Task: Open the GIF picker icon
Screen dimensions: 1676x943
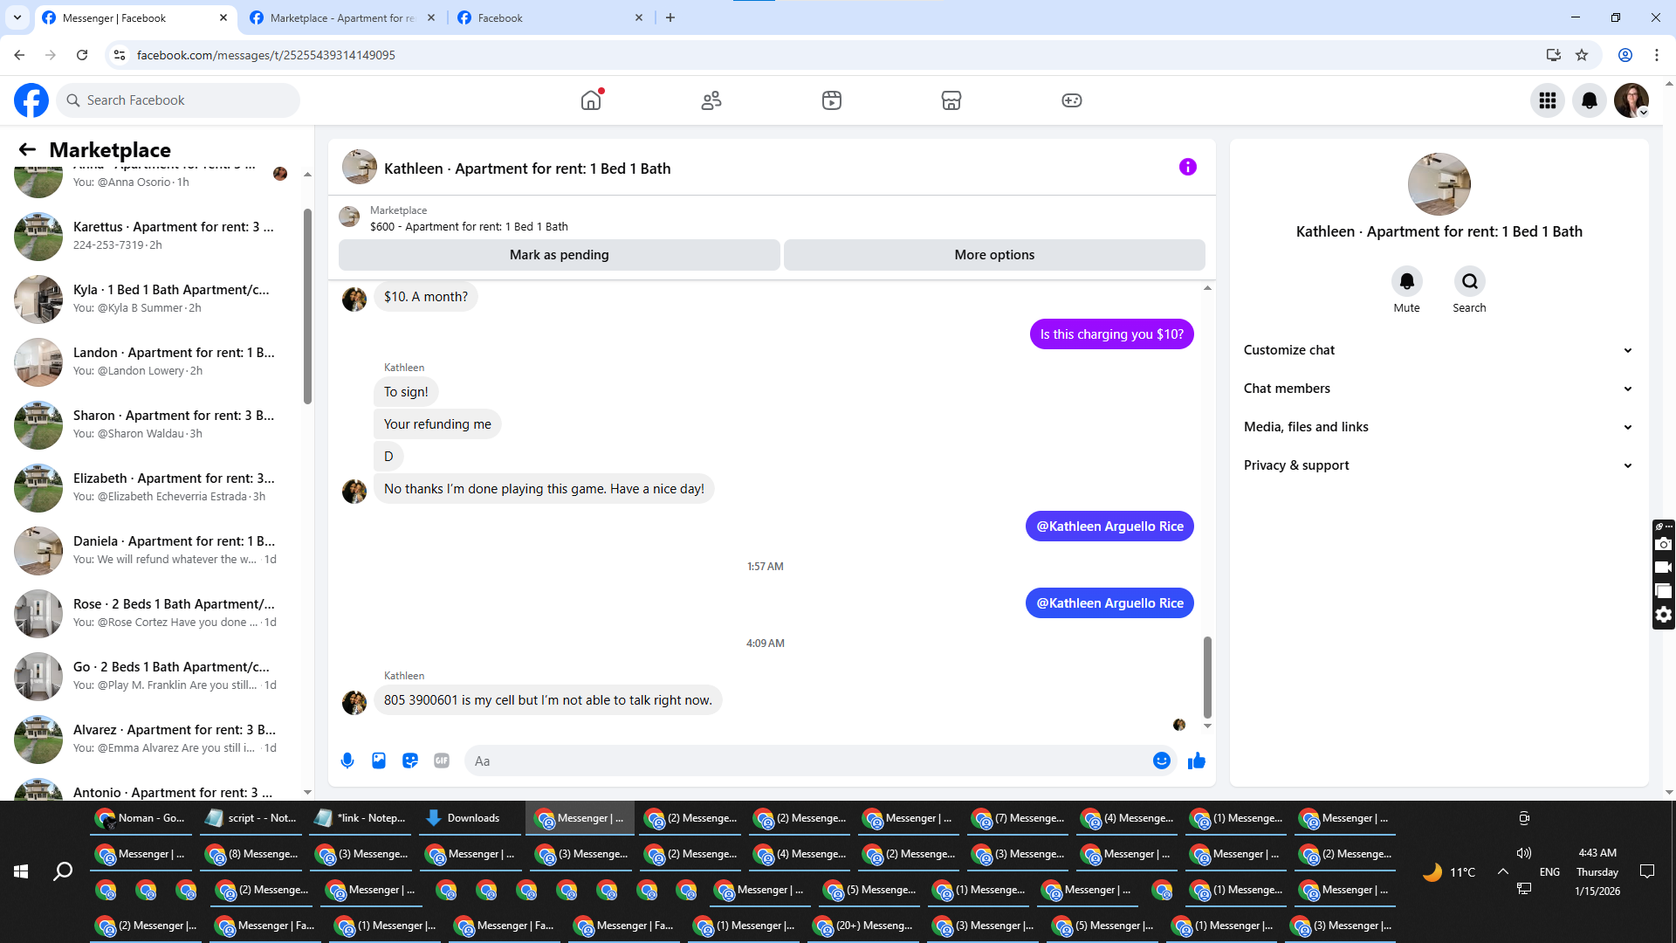Action: pyautogui.click(x=442, y=761)
